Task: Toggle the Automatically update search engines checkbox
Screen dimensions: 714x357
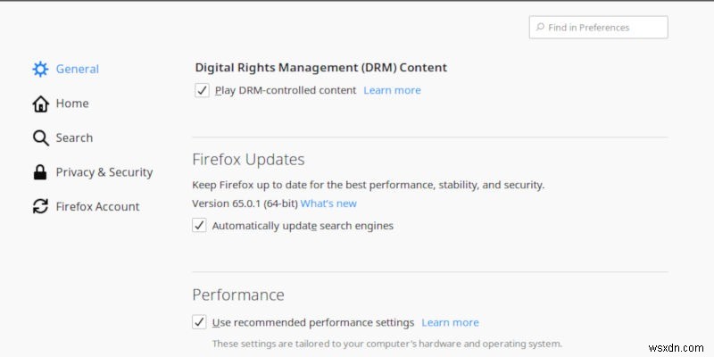Action: pos(199,226)
